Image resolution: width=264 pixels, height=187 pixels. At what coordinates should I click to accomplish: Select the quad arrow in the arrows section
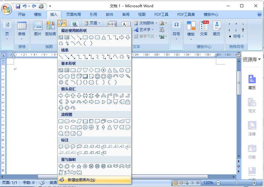coord(97,96)
